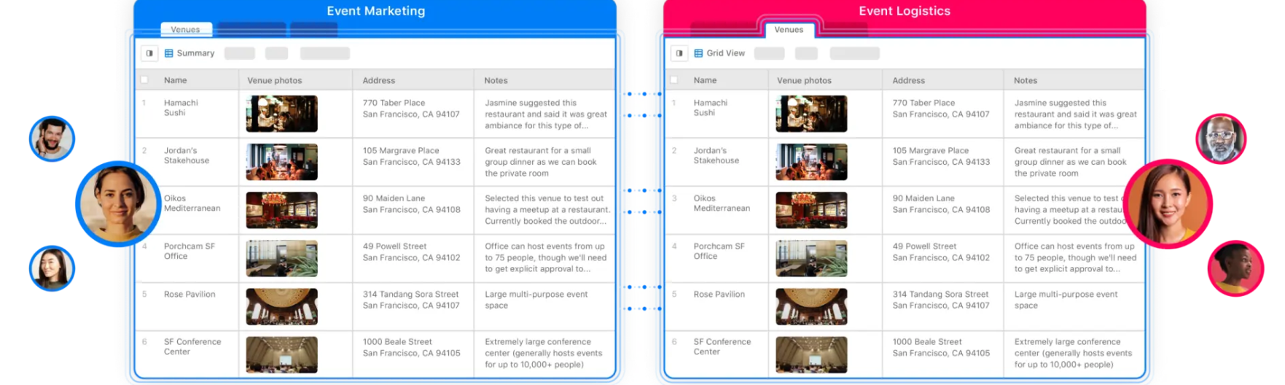Click Name column header in Event Logistics

coord(706,80)
